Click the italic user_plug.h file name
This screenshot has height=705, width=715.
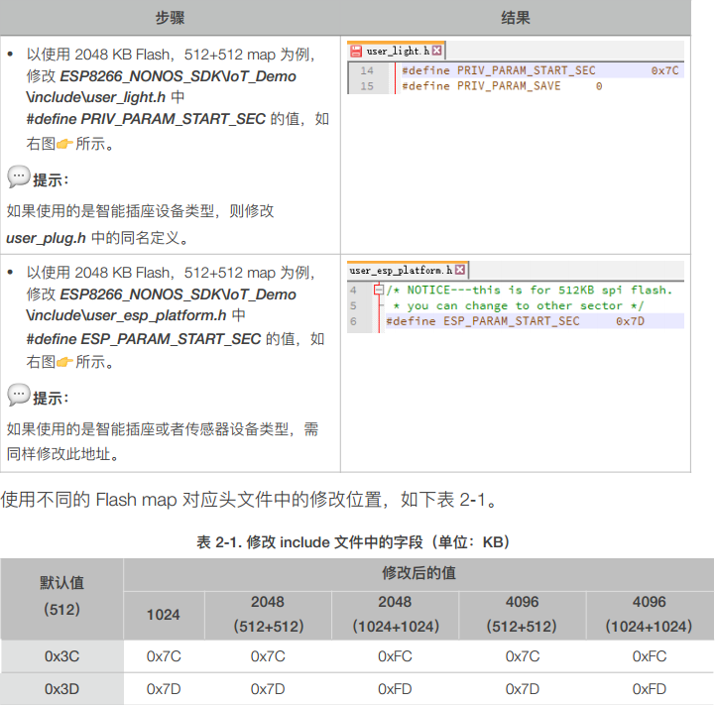[46, 238]
